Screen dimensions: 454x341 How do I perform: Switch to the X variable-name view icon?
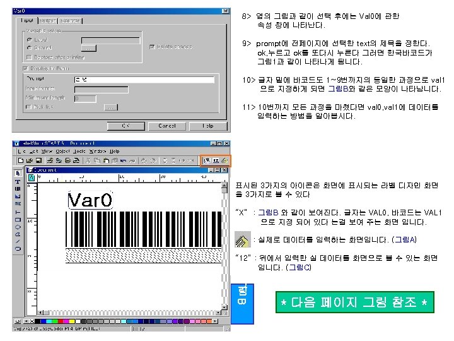pos(207,160)
